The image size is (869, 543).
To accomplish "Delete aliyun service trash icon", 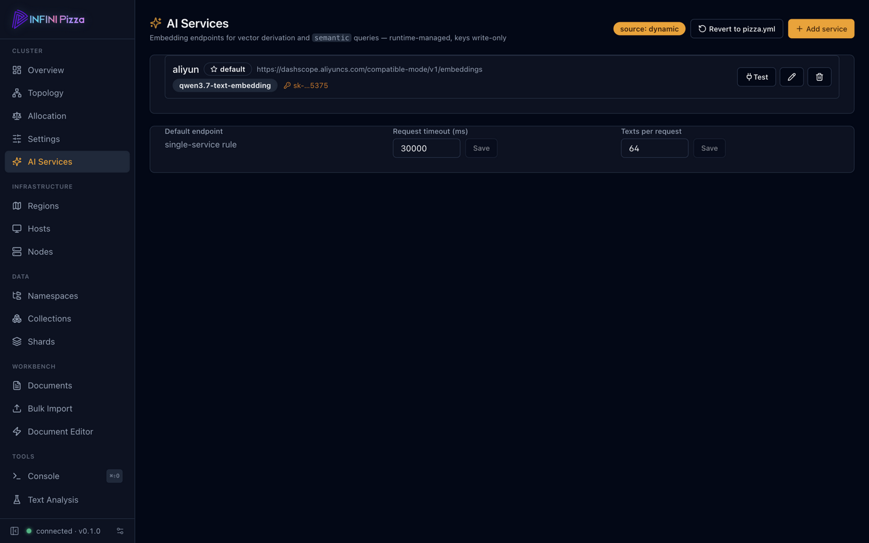I will (820, 77).
